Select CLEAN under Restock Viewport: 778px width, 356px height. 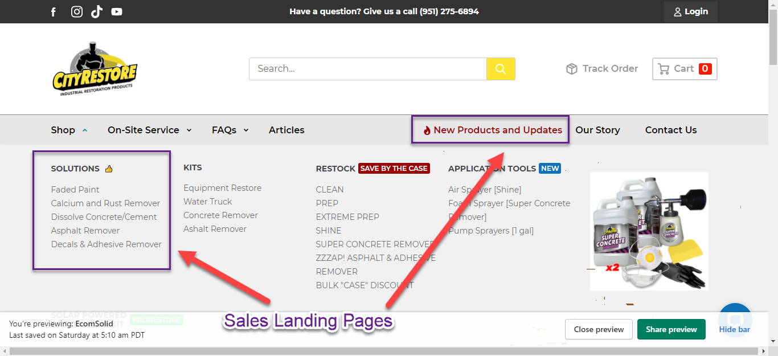[x=330, y=190]
